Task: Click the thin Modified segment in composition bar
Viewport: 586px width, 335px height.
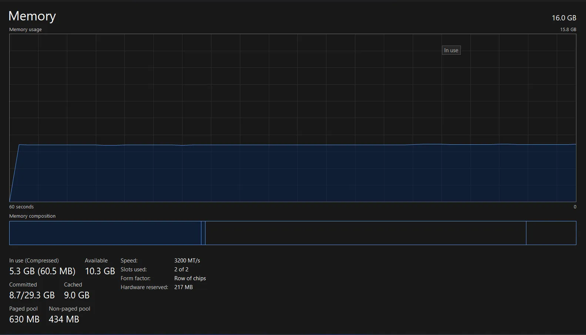Action: click(203, 233)
